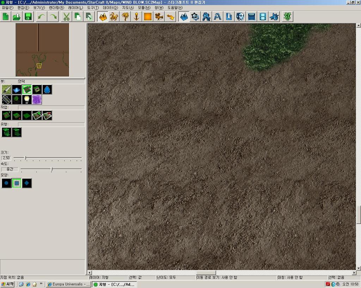
Task: Undo the last edit
Action: click(42, 17)
